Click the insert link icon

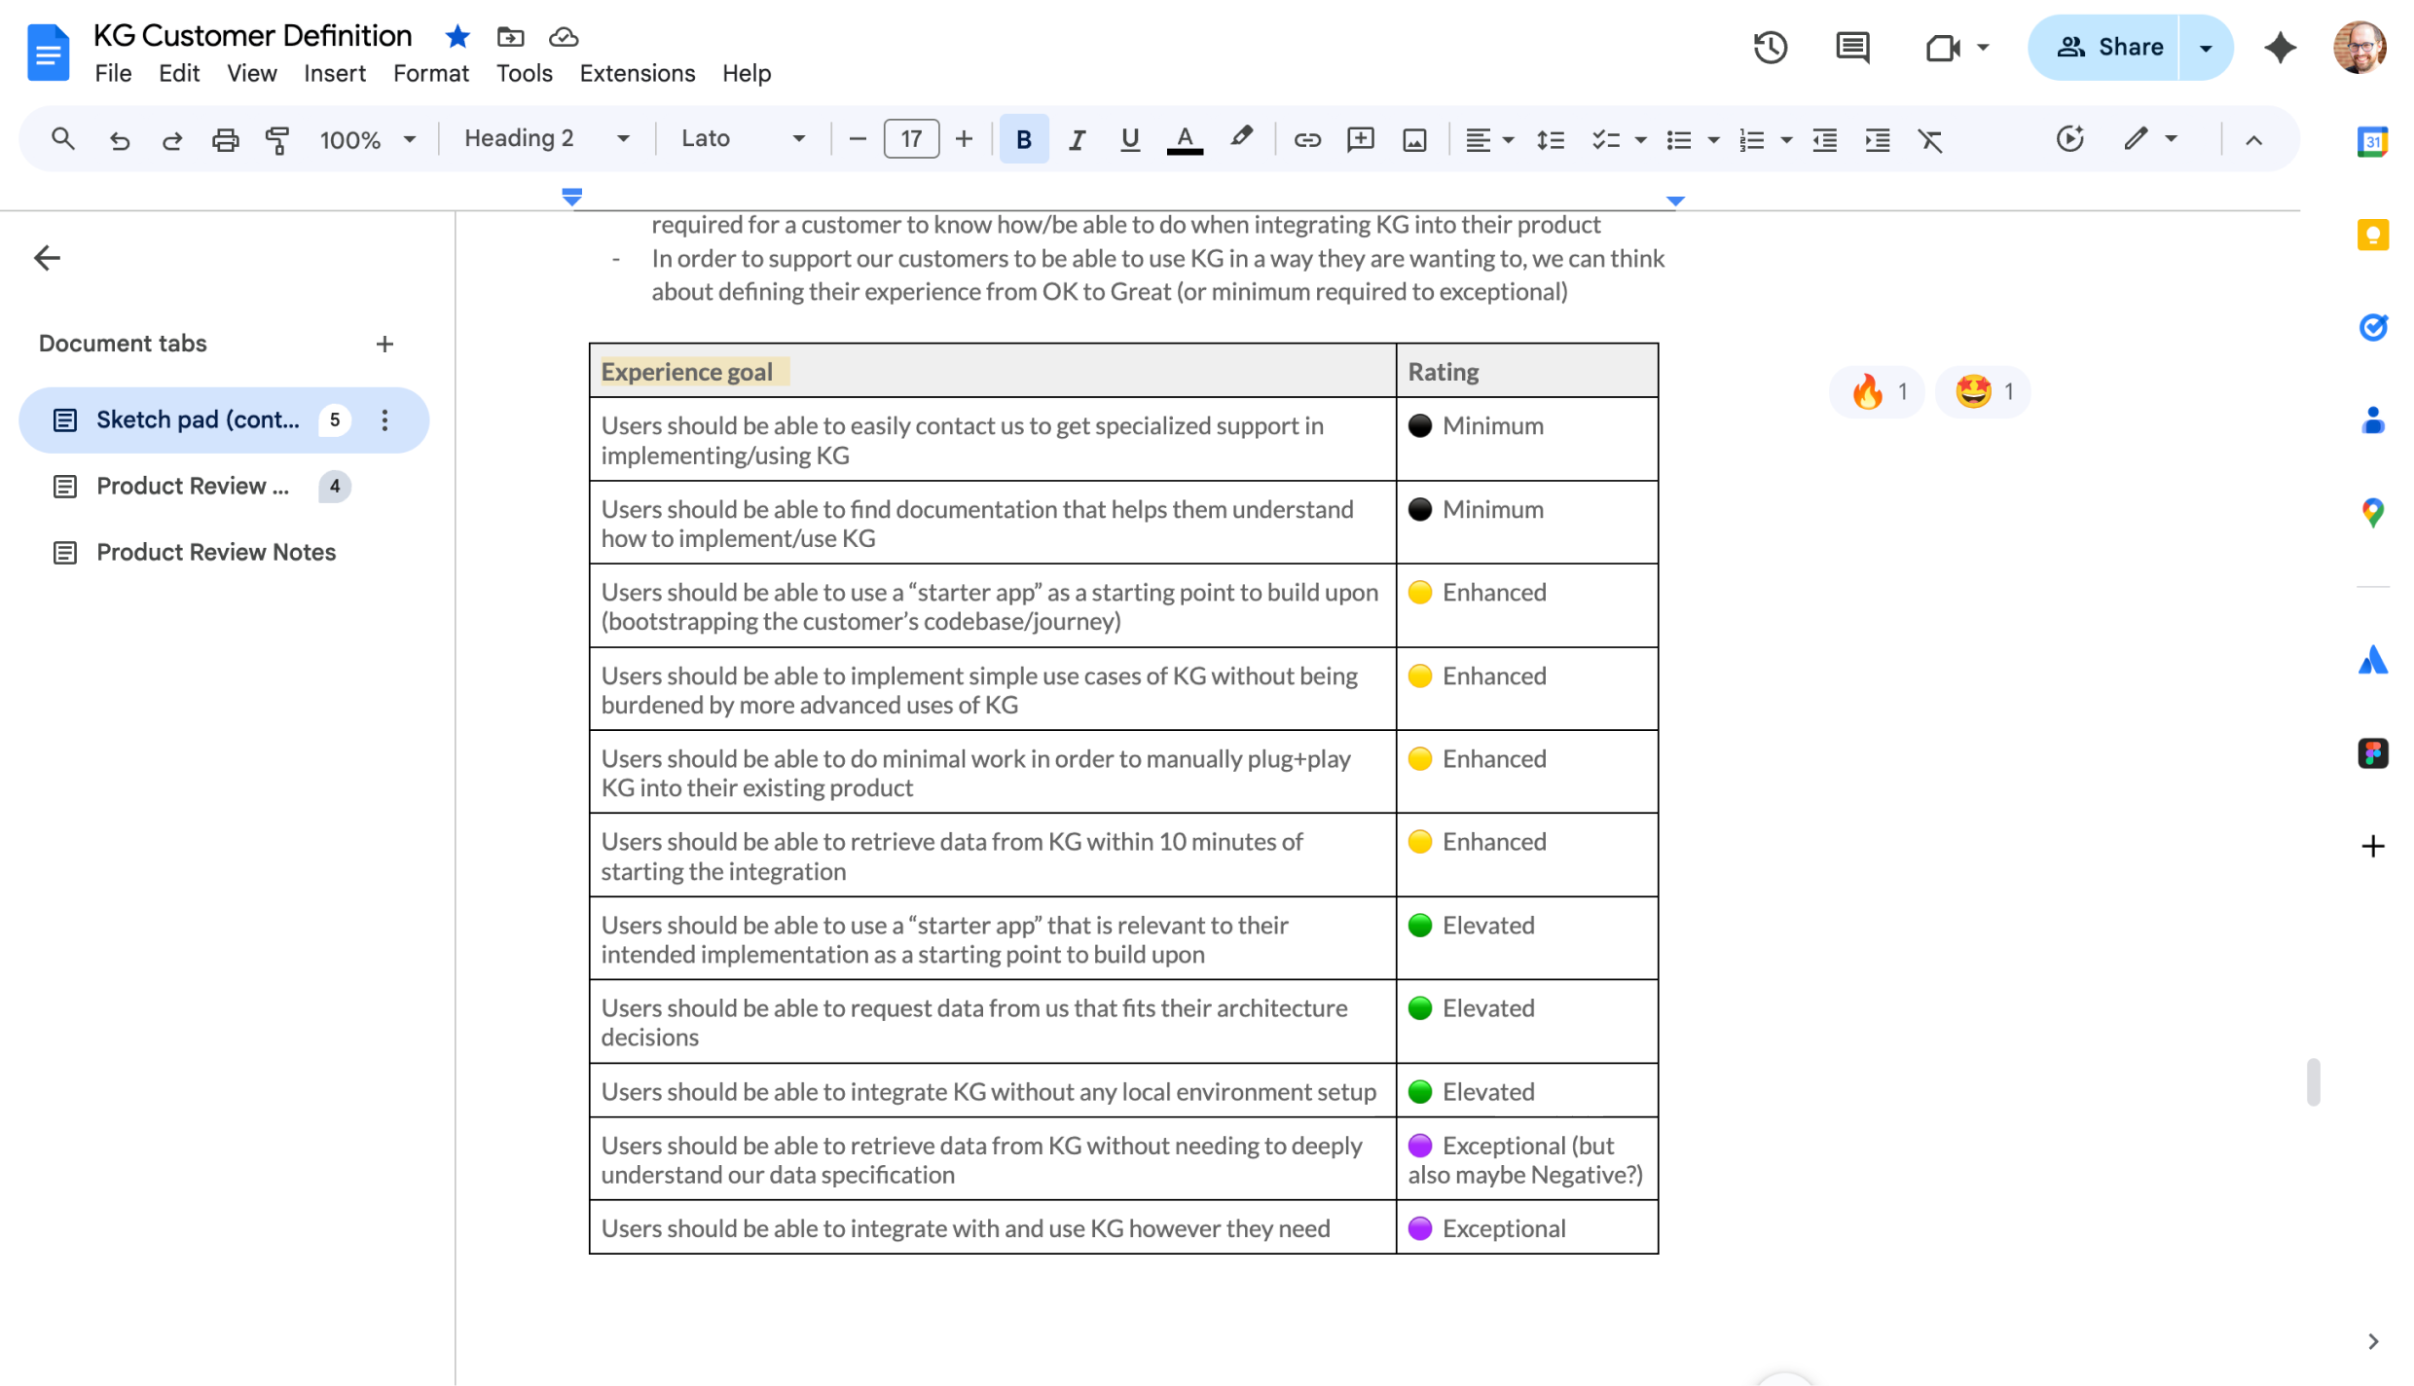pyautogui.click(x=1306, y=139)
